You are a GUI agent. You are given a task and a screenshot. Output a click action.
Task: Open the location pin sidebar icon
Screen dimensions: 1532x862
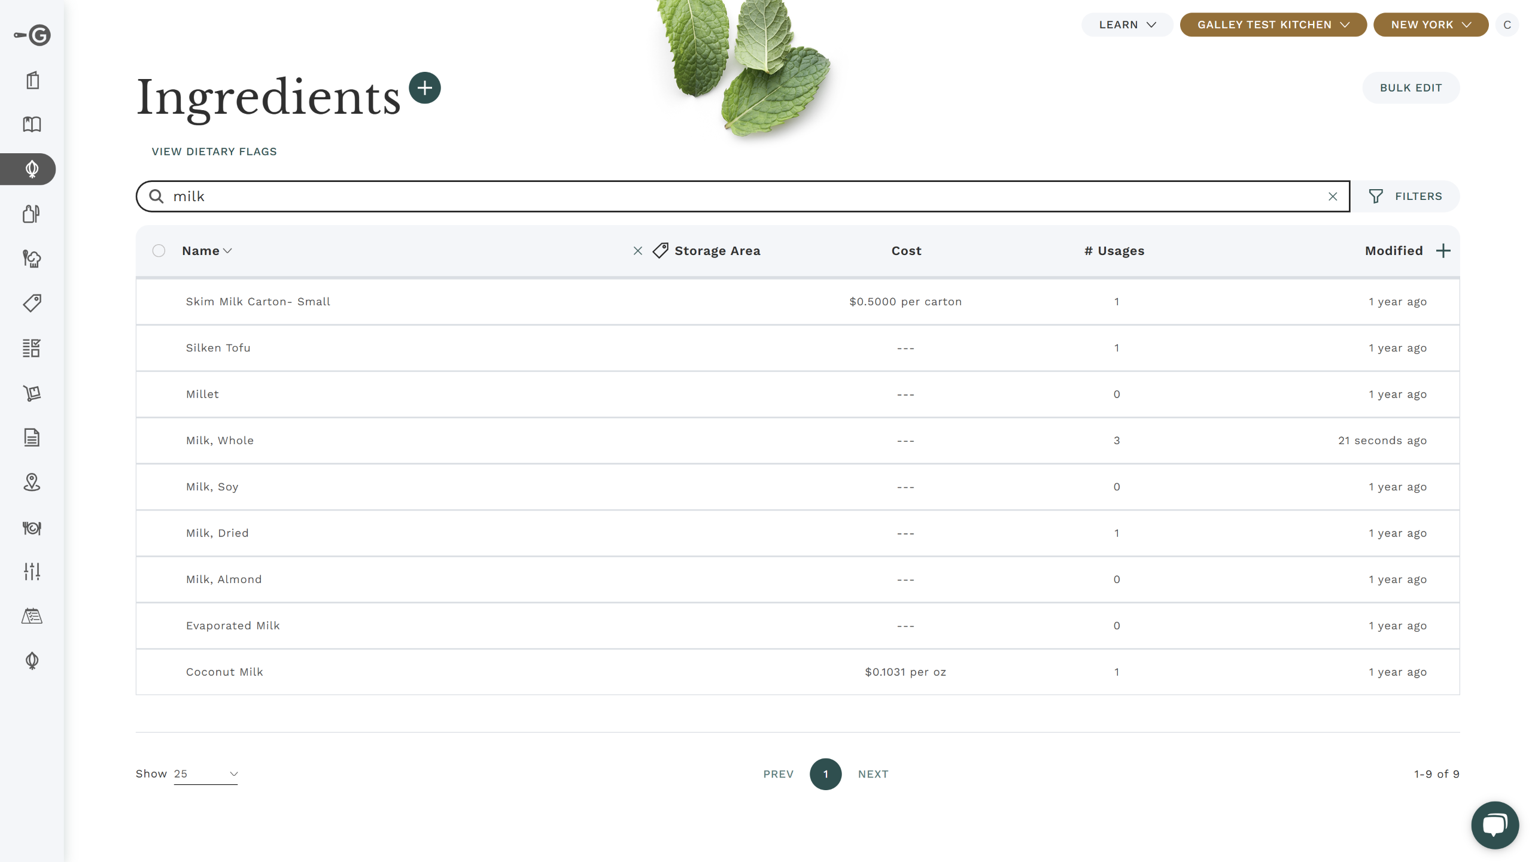[32, 482]
